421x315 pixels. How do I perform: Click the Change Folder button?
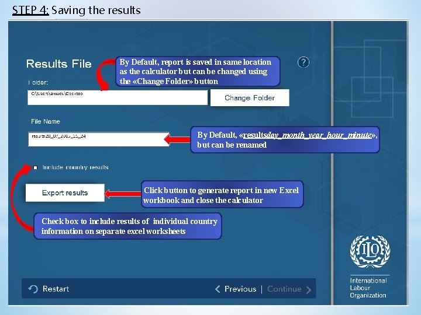tap(250, 98)
